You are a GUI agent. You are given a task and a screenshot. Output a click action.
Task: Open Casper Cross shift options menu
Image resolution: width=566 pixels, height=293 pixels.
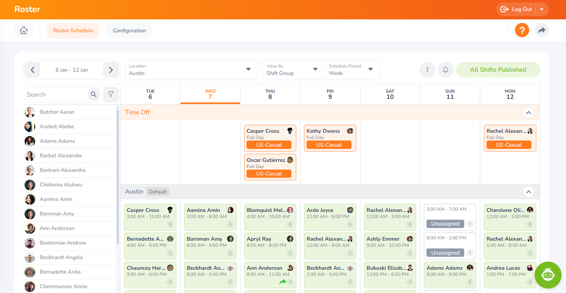point(170,224)
